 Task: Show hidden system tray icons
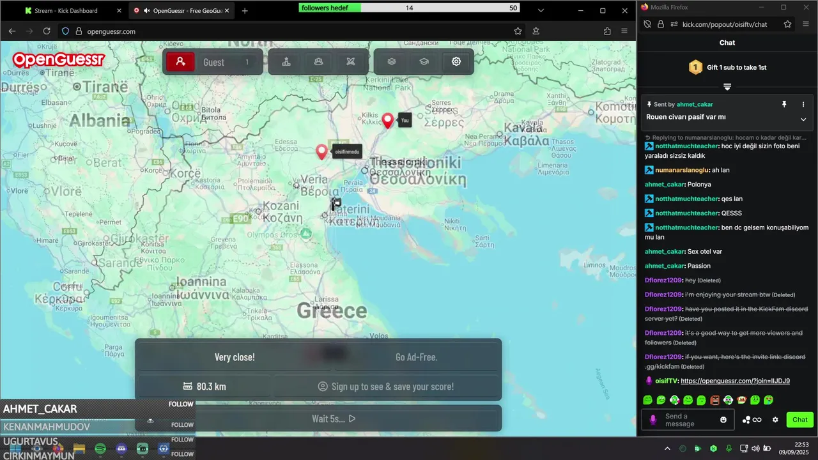(667, 448)
